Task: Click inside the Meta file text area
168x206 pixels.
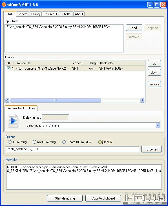Action: click(x=84, y=177)
